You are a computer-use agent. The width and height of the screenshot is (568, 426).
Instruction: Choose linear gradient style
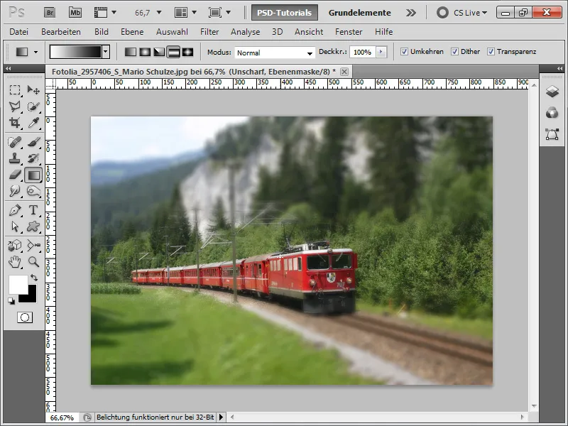click(131, 52)
